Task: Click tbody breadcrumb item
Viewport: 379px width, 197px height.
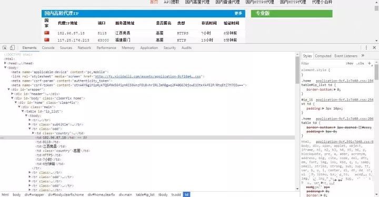Action: [163, 194]
